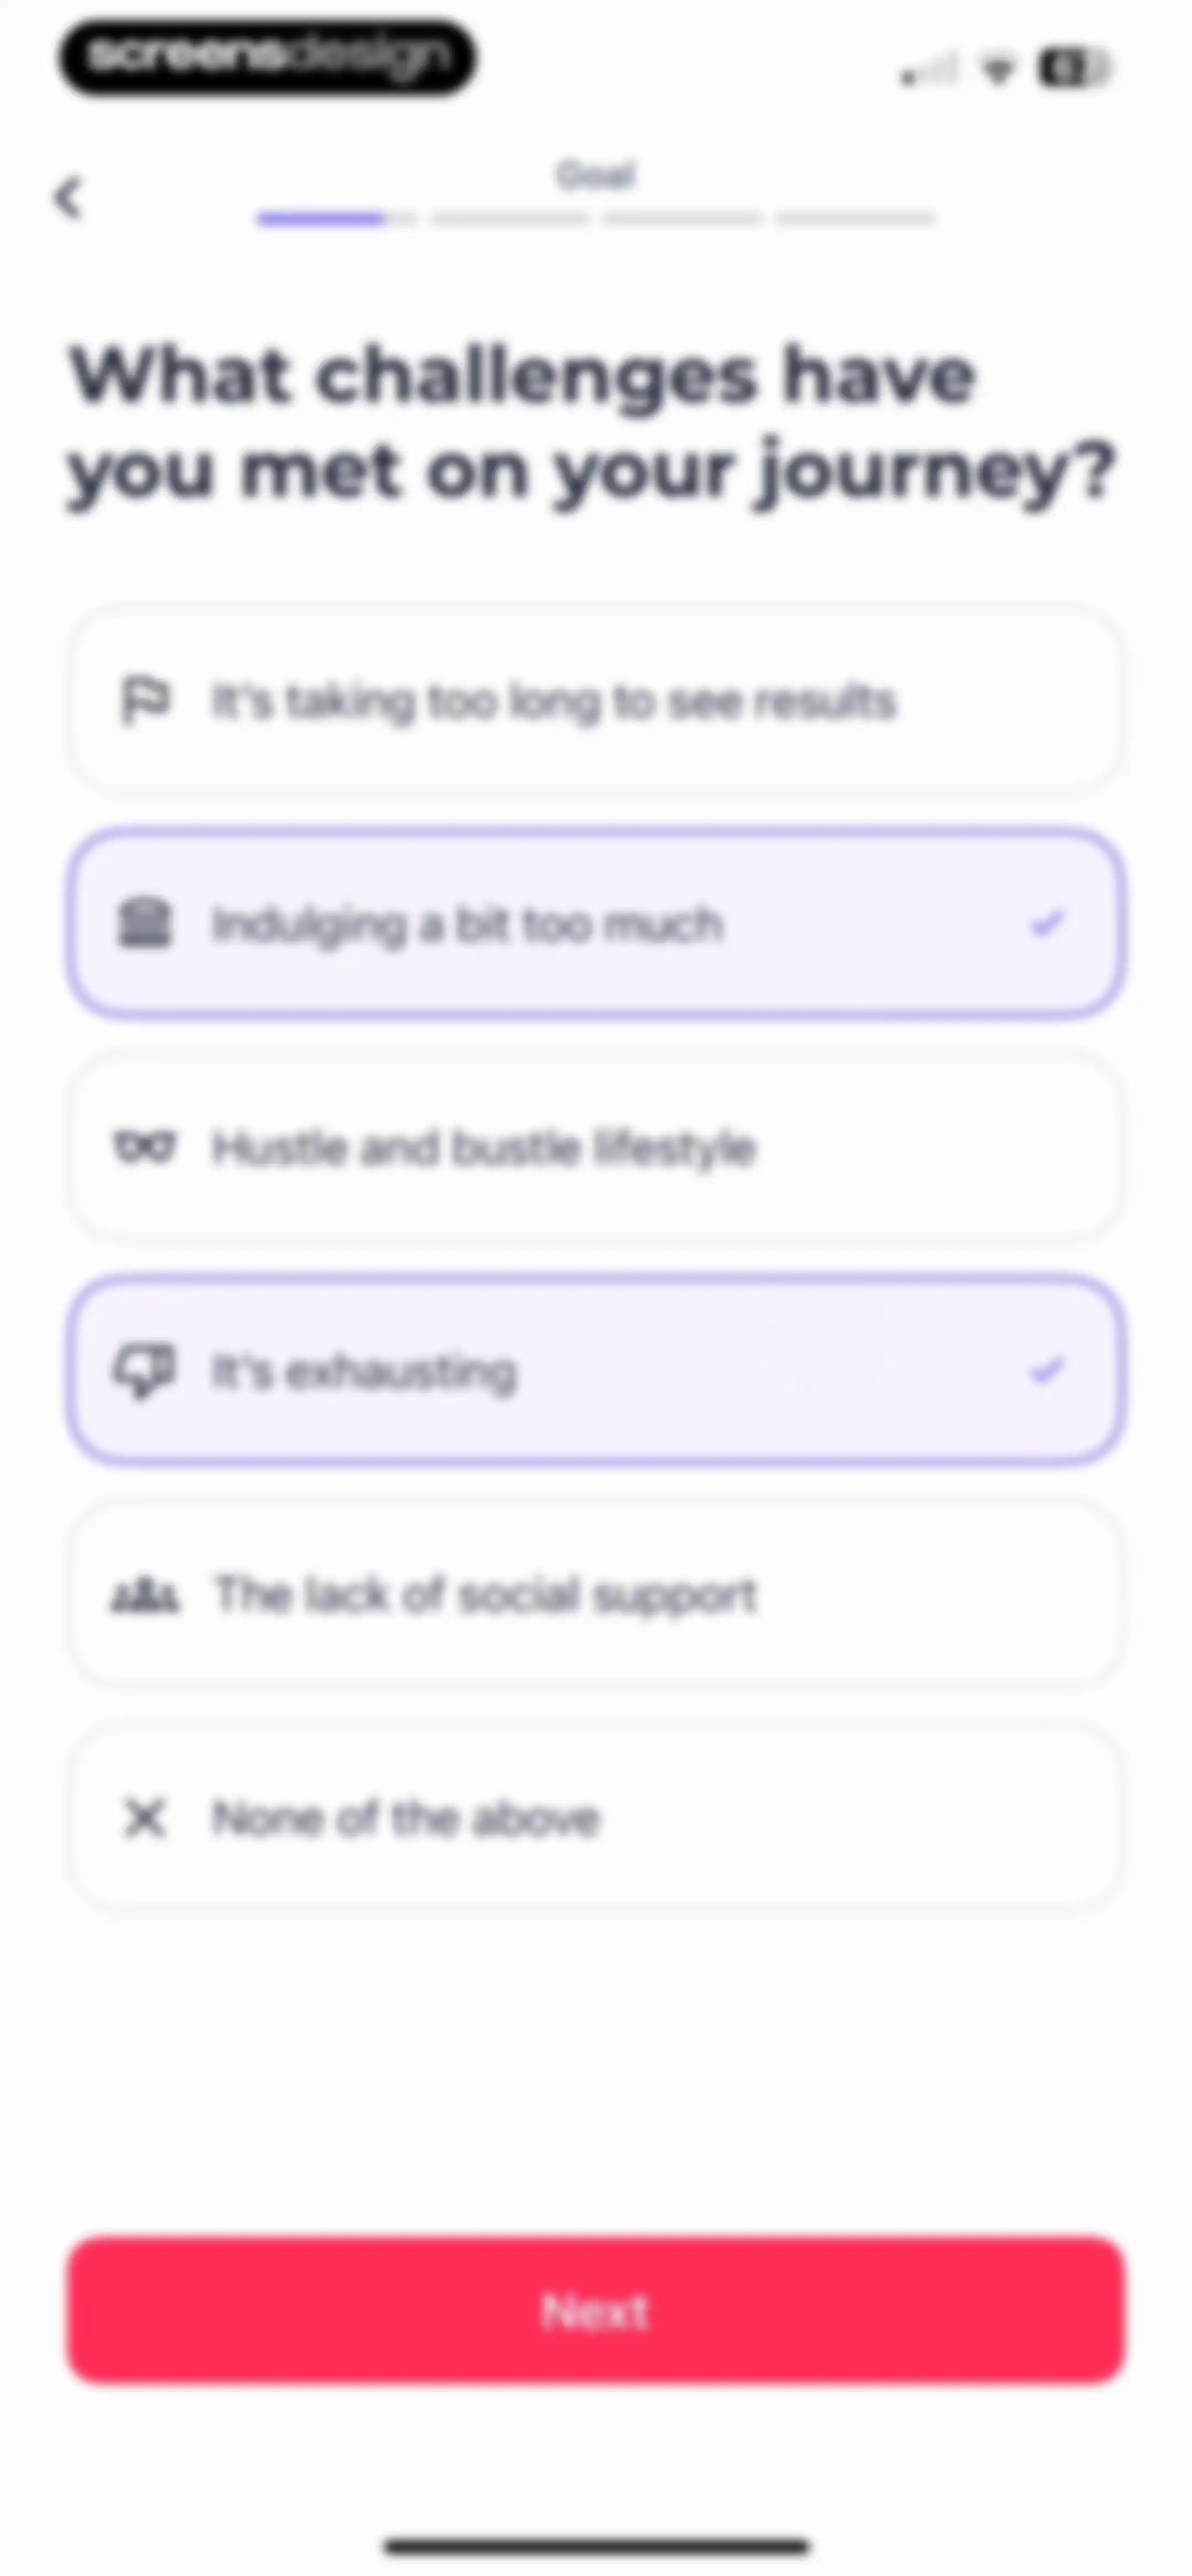Select The lack of social support option
This screenshot has width=1192, height=2576.
tap(595, 1594)
